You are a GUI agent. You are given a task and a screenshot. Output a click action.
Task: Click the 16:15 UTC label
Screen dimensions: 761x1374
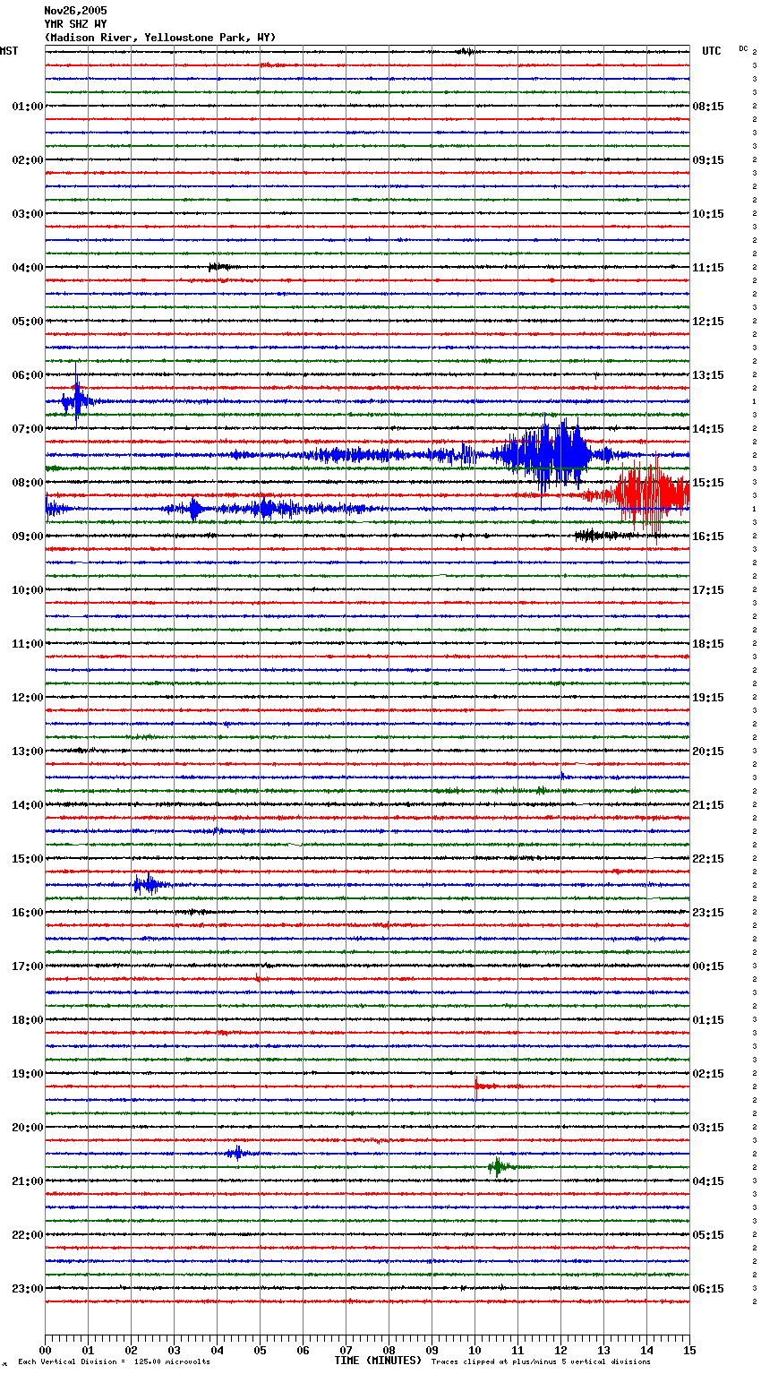click(708, 537)
